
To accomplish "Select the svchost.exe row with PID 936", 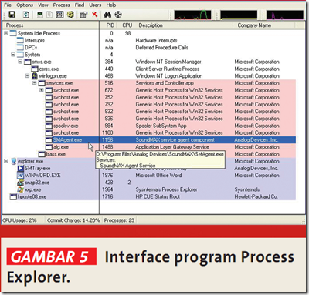I will click(x=149, y=119).
